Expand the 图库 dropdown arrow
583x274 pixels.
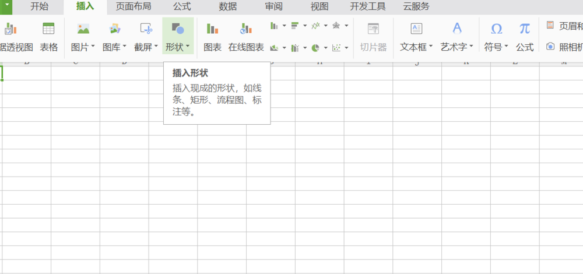tap(125, 47)
